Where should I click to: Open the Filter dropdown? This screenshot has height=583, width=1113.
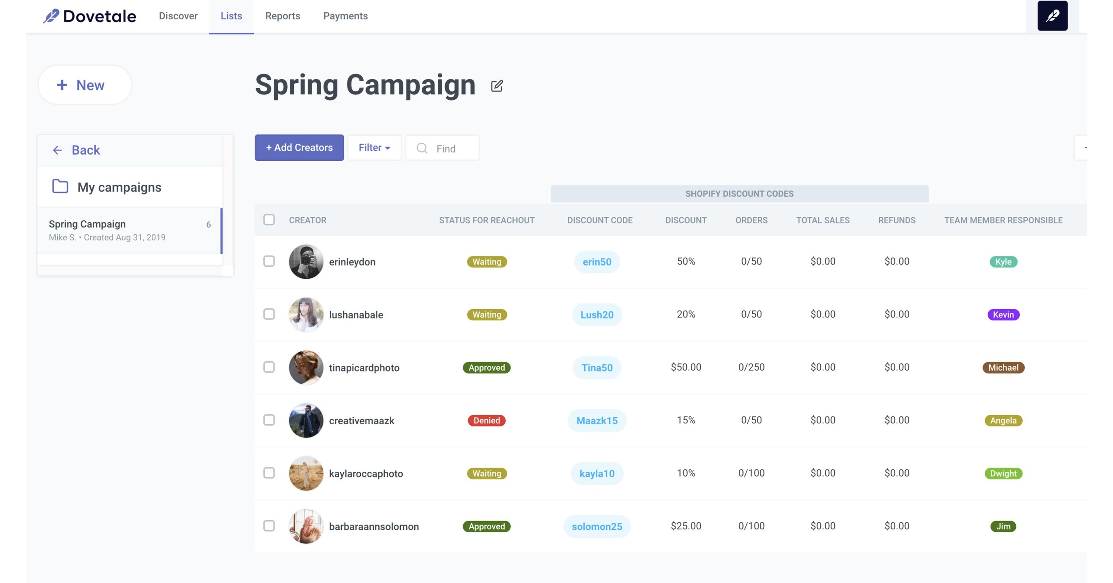pos(374,147)
